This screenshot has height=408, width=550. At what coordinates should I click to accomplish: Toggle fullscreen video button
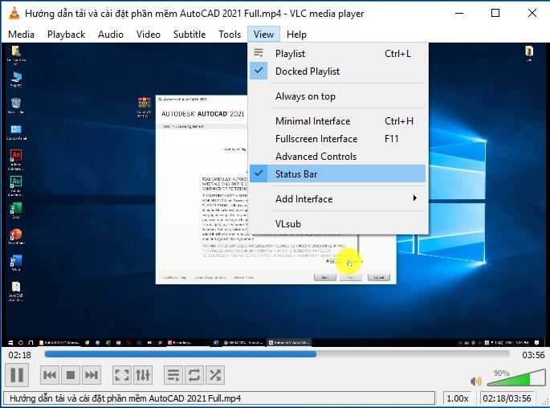pyautogui.click(x=122, y=375)
